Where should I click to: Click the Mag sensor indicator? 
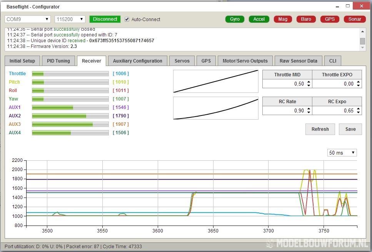[x=283, y=19]
